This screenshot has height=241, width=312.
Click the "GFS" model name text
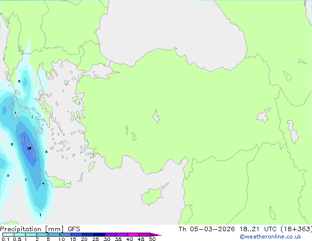(74, 229)
